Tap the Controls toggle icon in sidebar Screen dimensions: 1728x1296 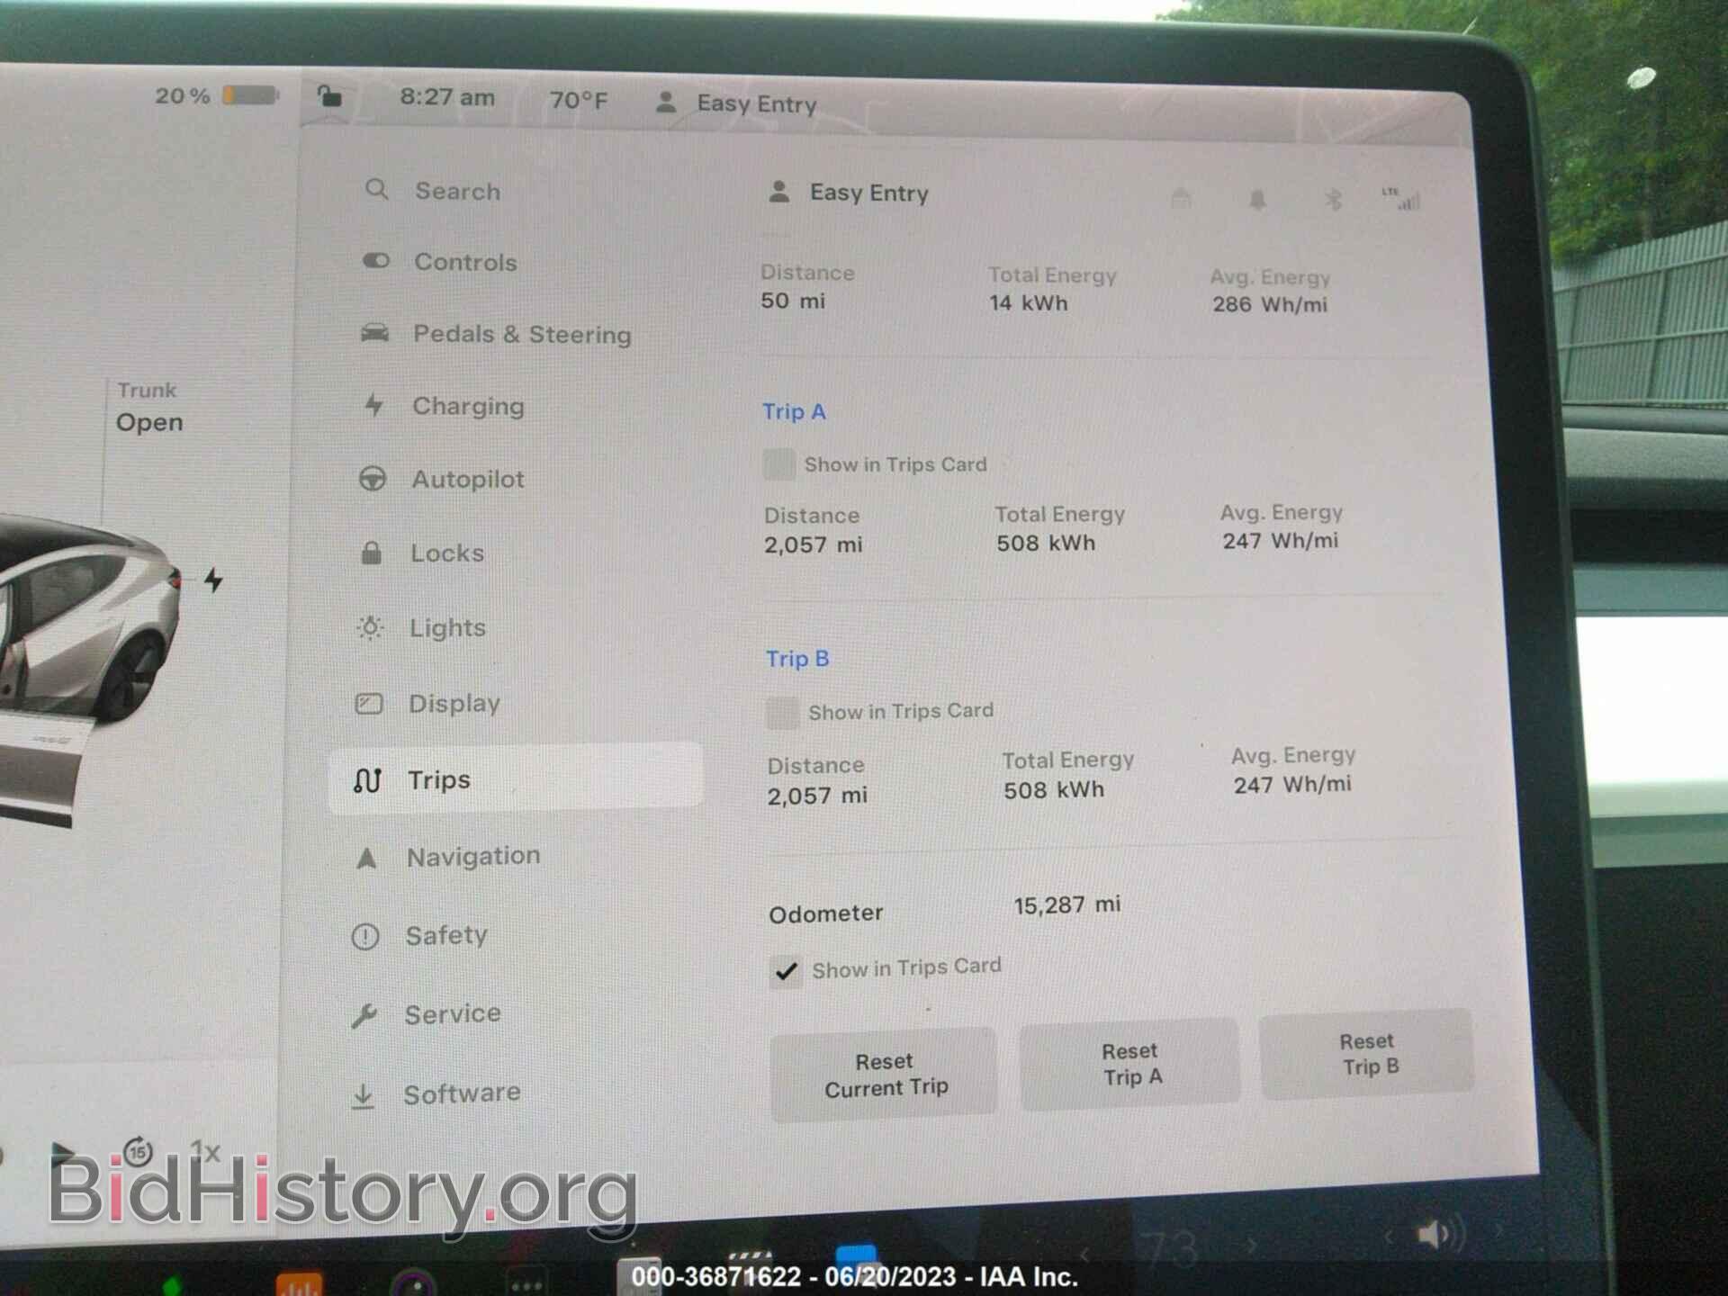click(x=376, y=261)
